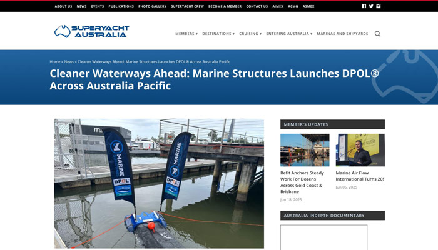Open Superyacht Crew in top bar

pyautogui.click(x=188, y=6)
